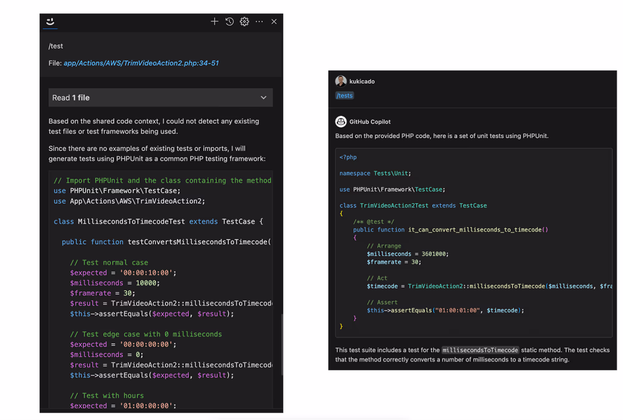
Task: Open chat history clock icon
Action: tap(229, 22)
